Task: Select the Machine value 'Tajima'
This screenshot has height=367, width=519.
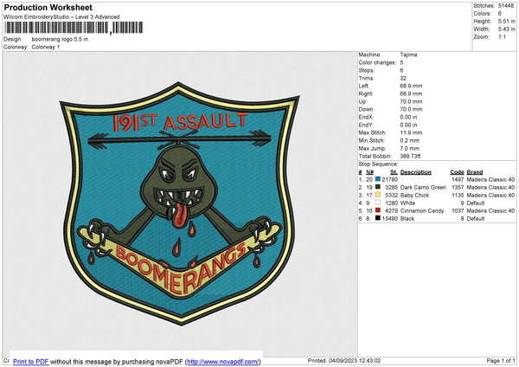Action: [x=408, y=55]
